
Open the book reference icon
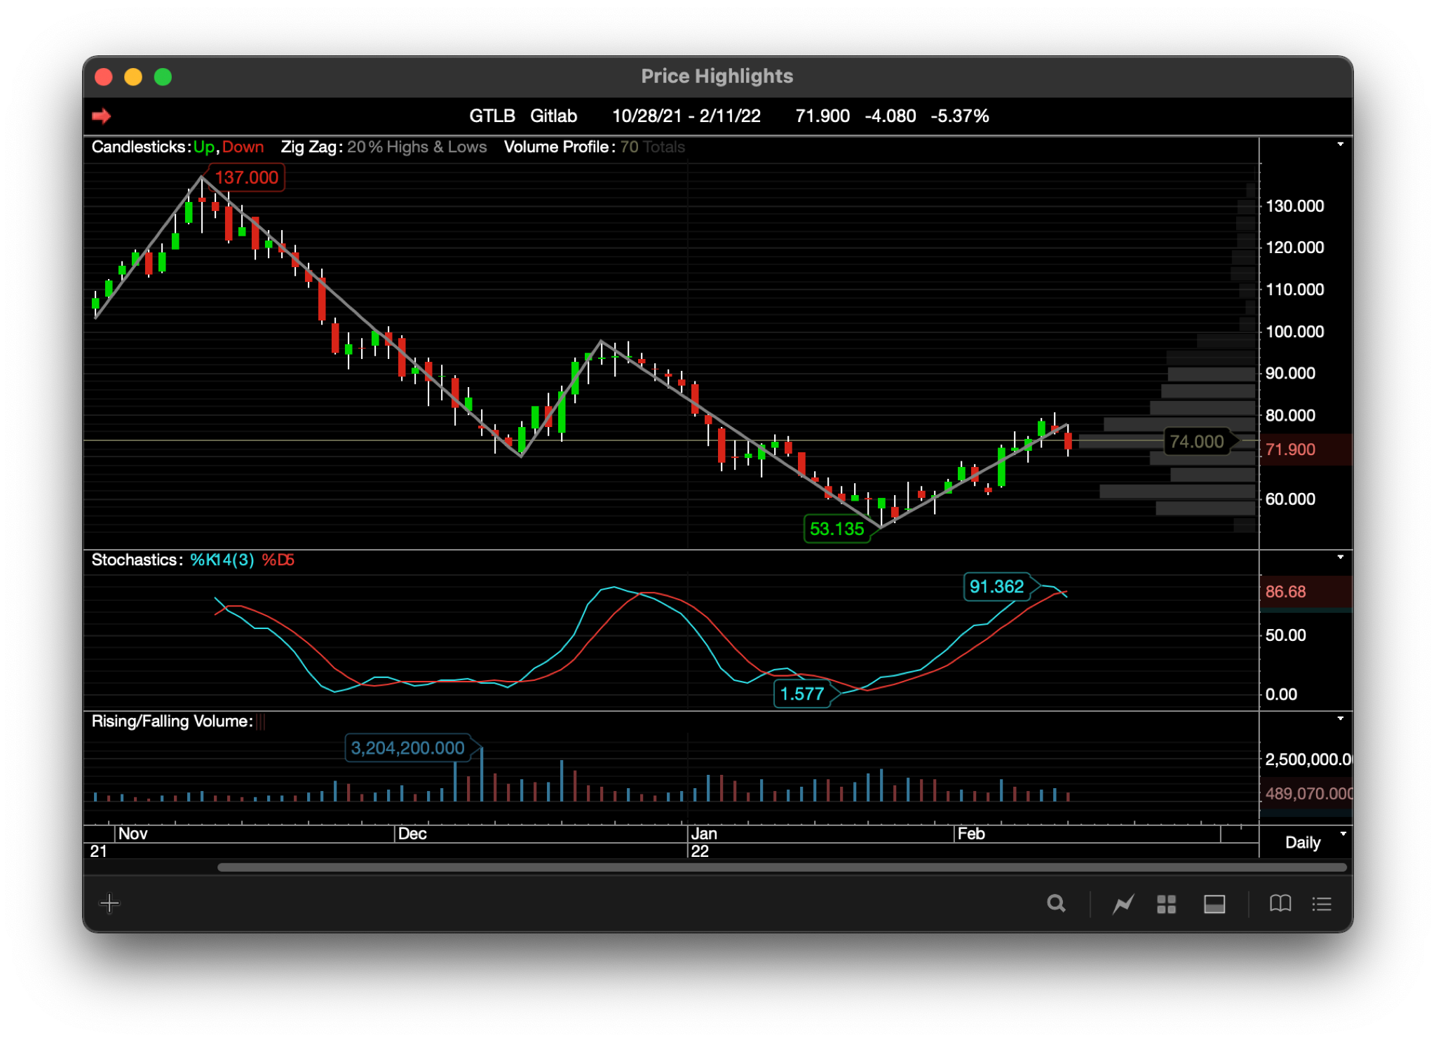click(x=1280, y=904)
